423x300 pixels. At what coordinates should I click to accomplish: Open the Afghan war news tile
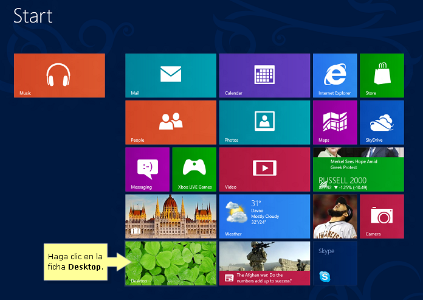click(264, 263)
